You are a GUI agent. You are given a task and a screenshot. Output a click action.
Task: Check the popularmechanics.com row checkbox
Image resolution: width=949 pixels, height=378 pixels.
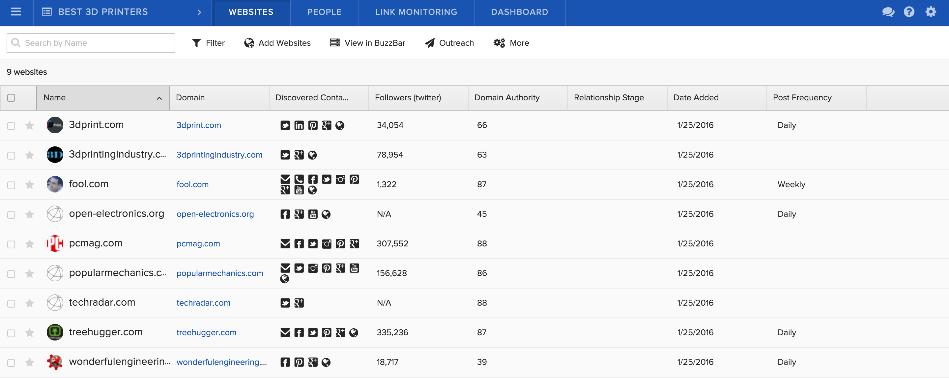coord(11,274)
